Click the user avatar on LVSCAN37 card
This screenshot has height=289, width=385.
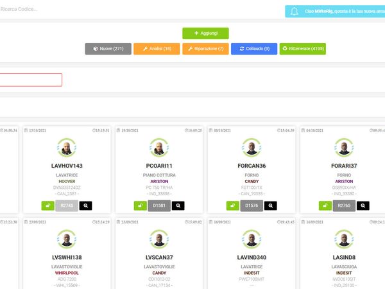159,240
